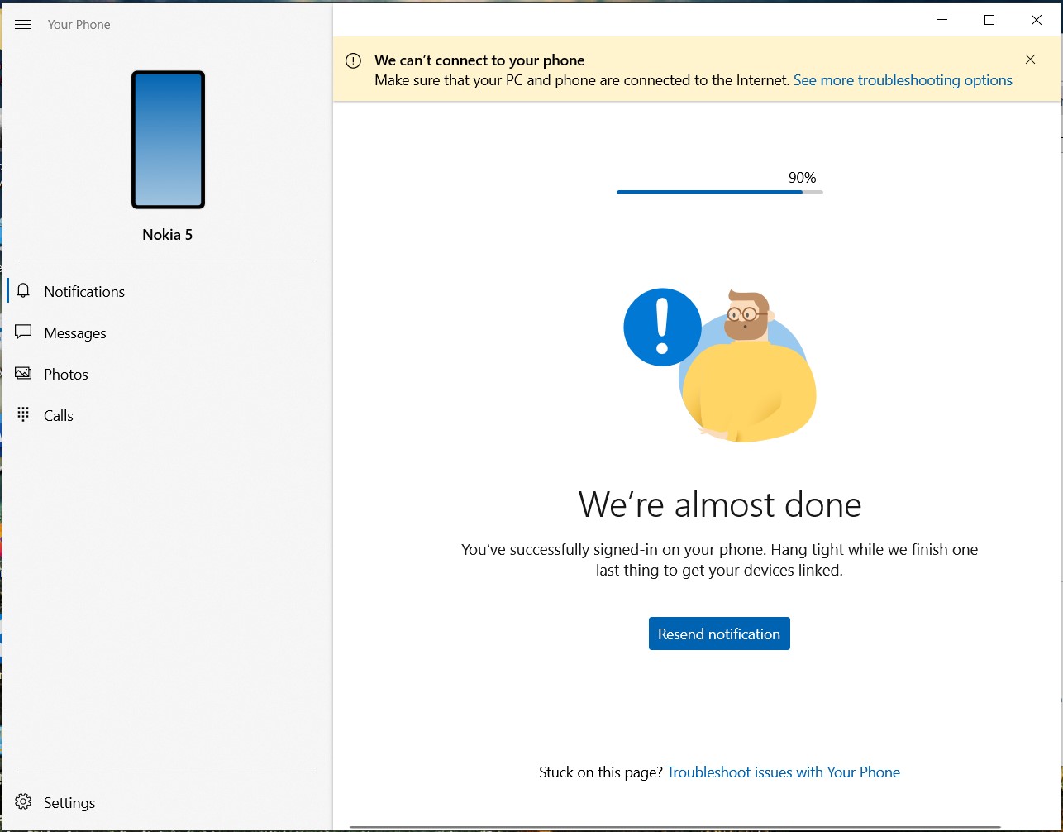Select the Photos label in sidebar
The height and width of the screenshot is (832, 1063).
coord(66,374)
